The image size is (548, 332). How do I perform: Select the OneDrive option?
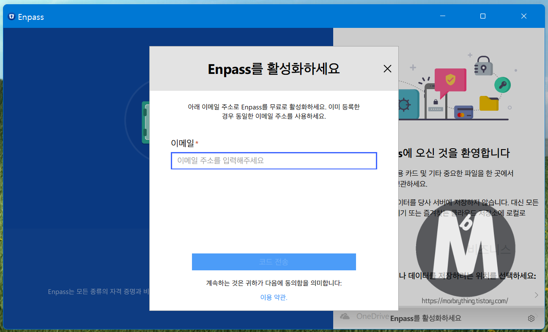click(x=373, y=316)
